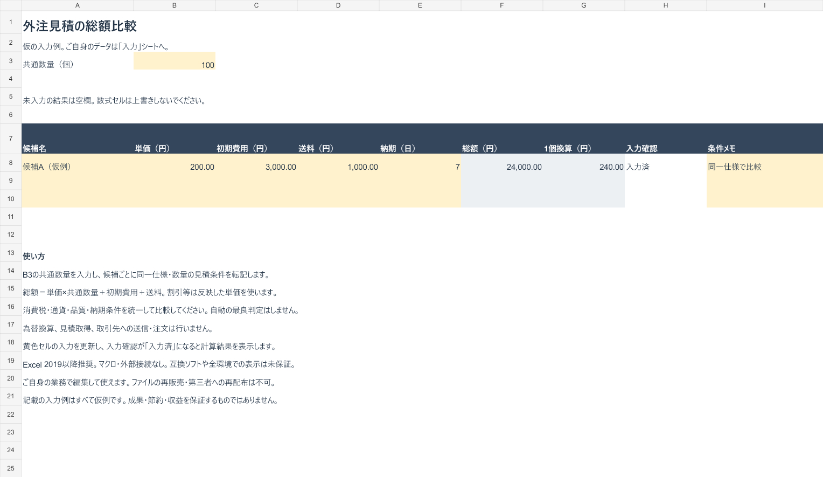Click the 送料（円） header cell

point(338,139)
